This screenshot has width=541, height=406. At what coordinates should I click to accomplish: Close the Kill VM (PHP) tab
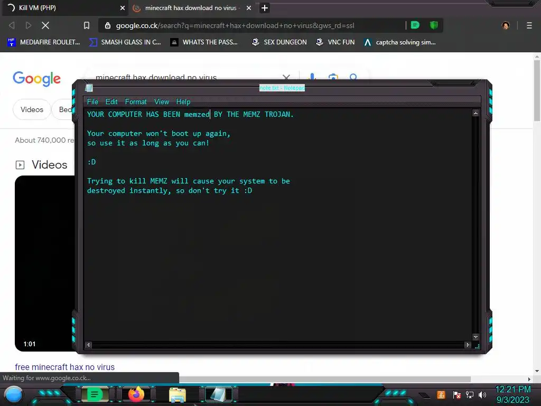tap(123, 7)
